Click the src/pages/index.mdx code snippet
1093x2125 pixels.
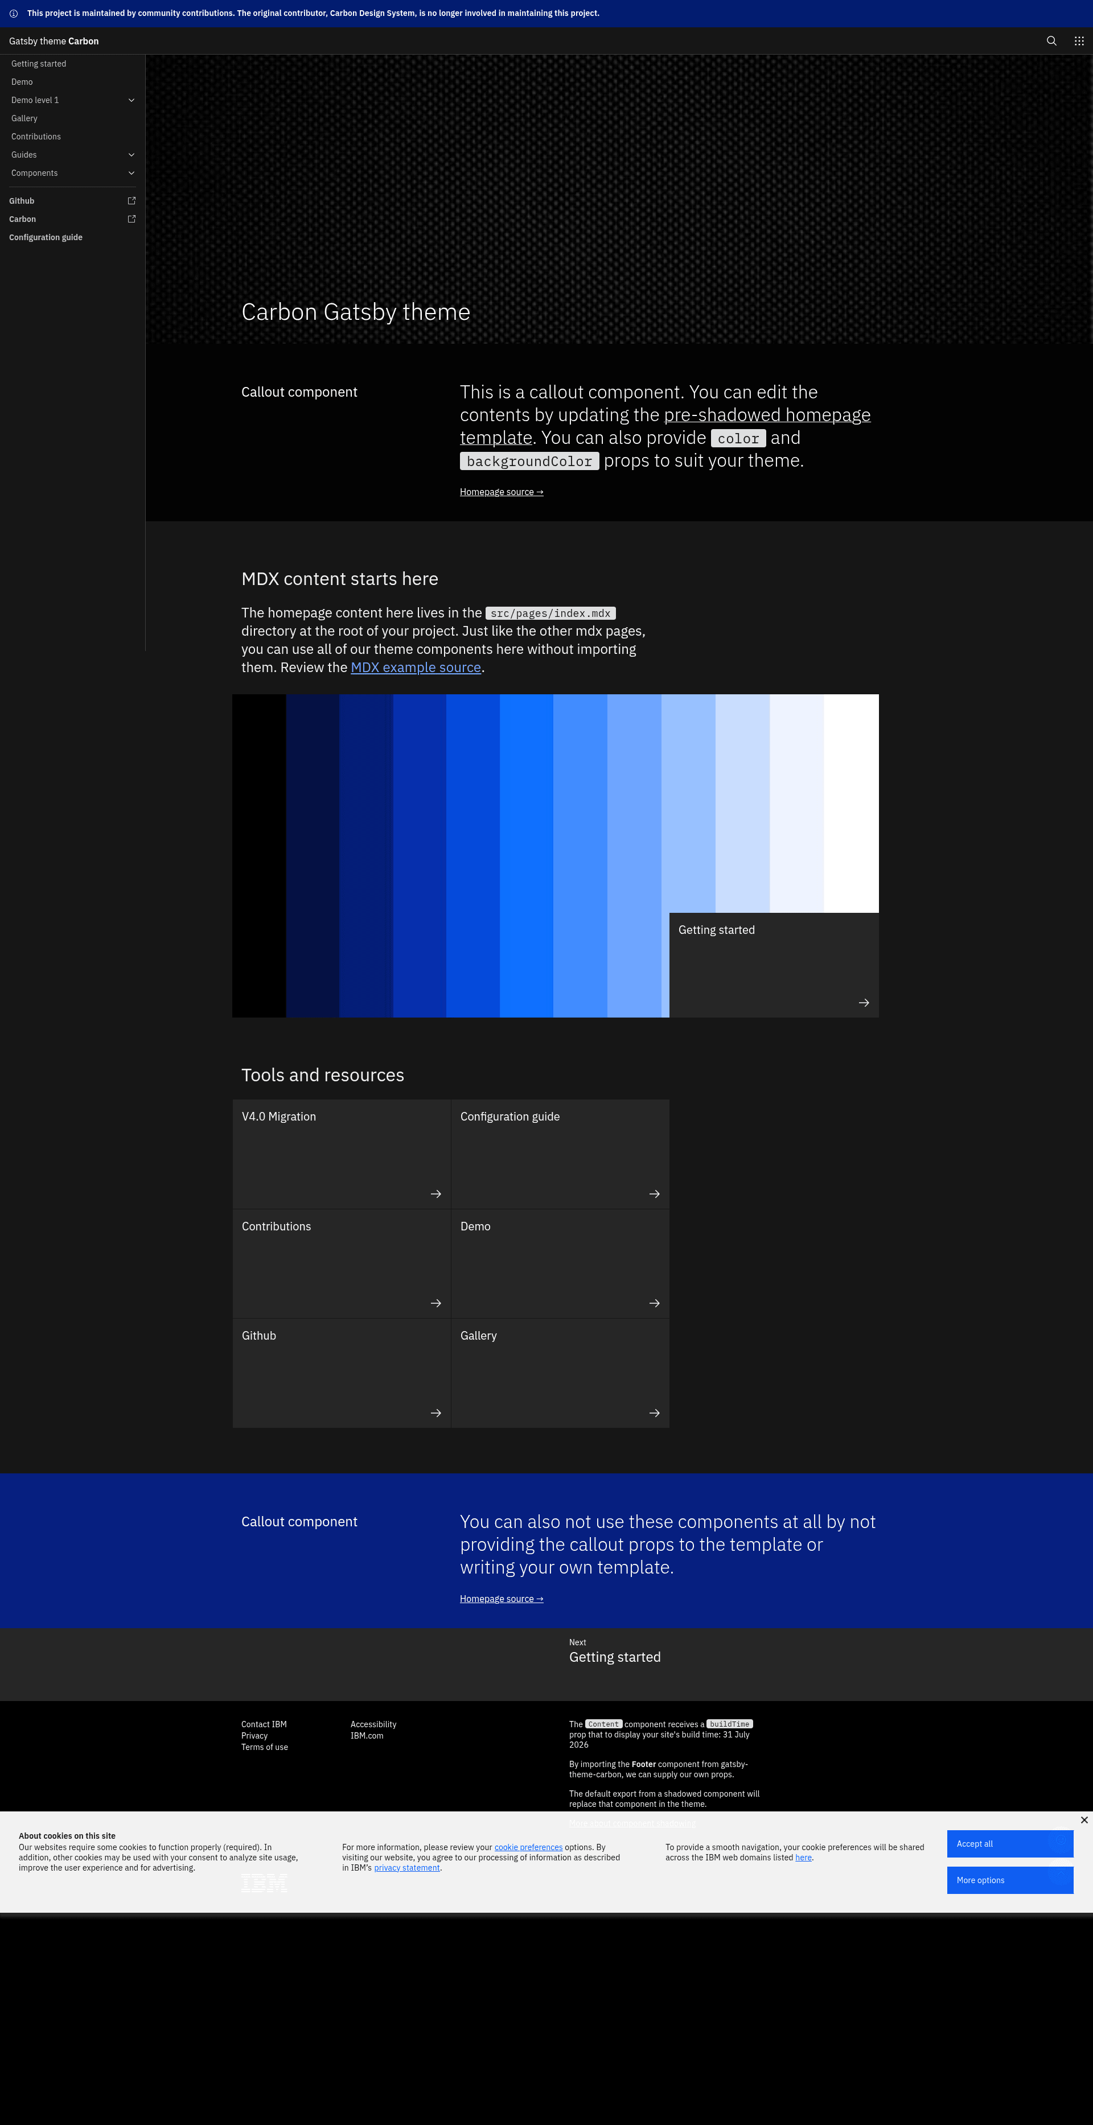[x=550, y=613]
